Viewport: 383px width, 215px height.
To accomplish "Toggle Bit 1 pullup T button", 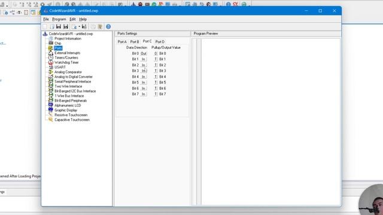I will [156, 59].
